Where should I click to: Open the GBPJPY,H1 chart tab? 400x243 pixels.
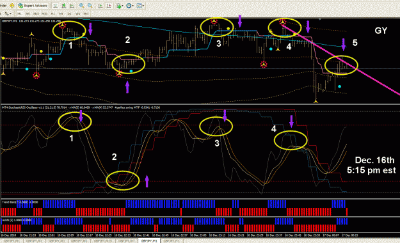[172, 241]
